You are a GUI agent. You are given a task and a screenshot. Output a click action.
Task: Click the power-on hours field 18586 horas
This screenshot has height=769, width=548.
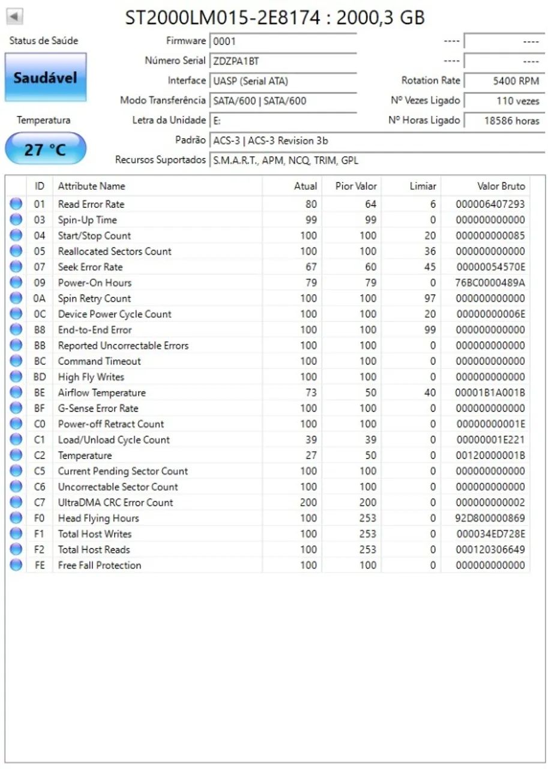[x=504, y=121]
